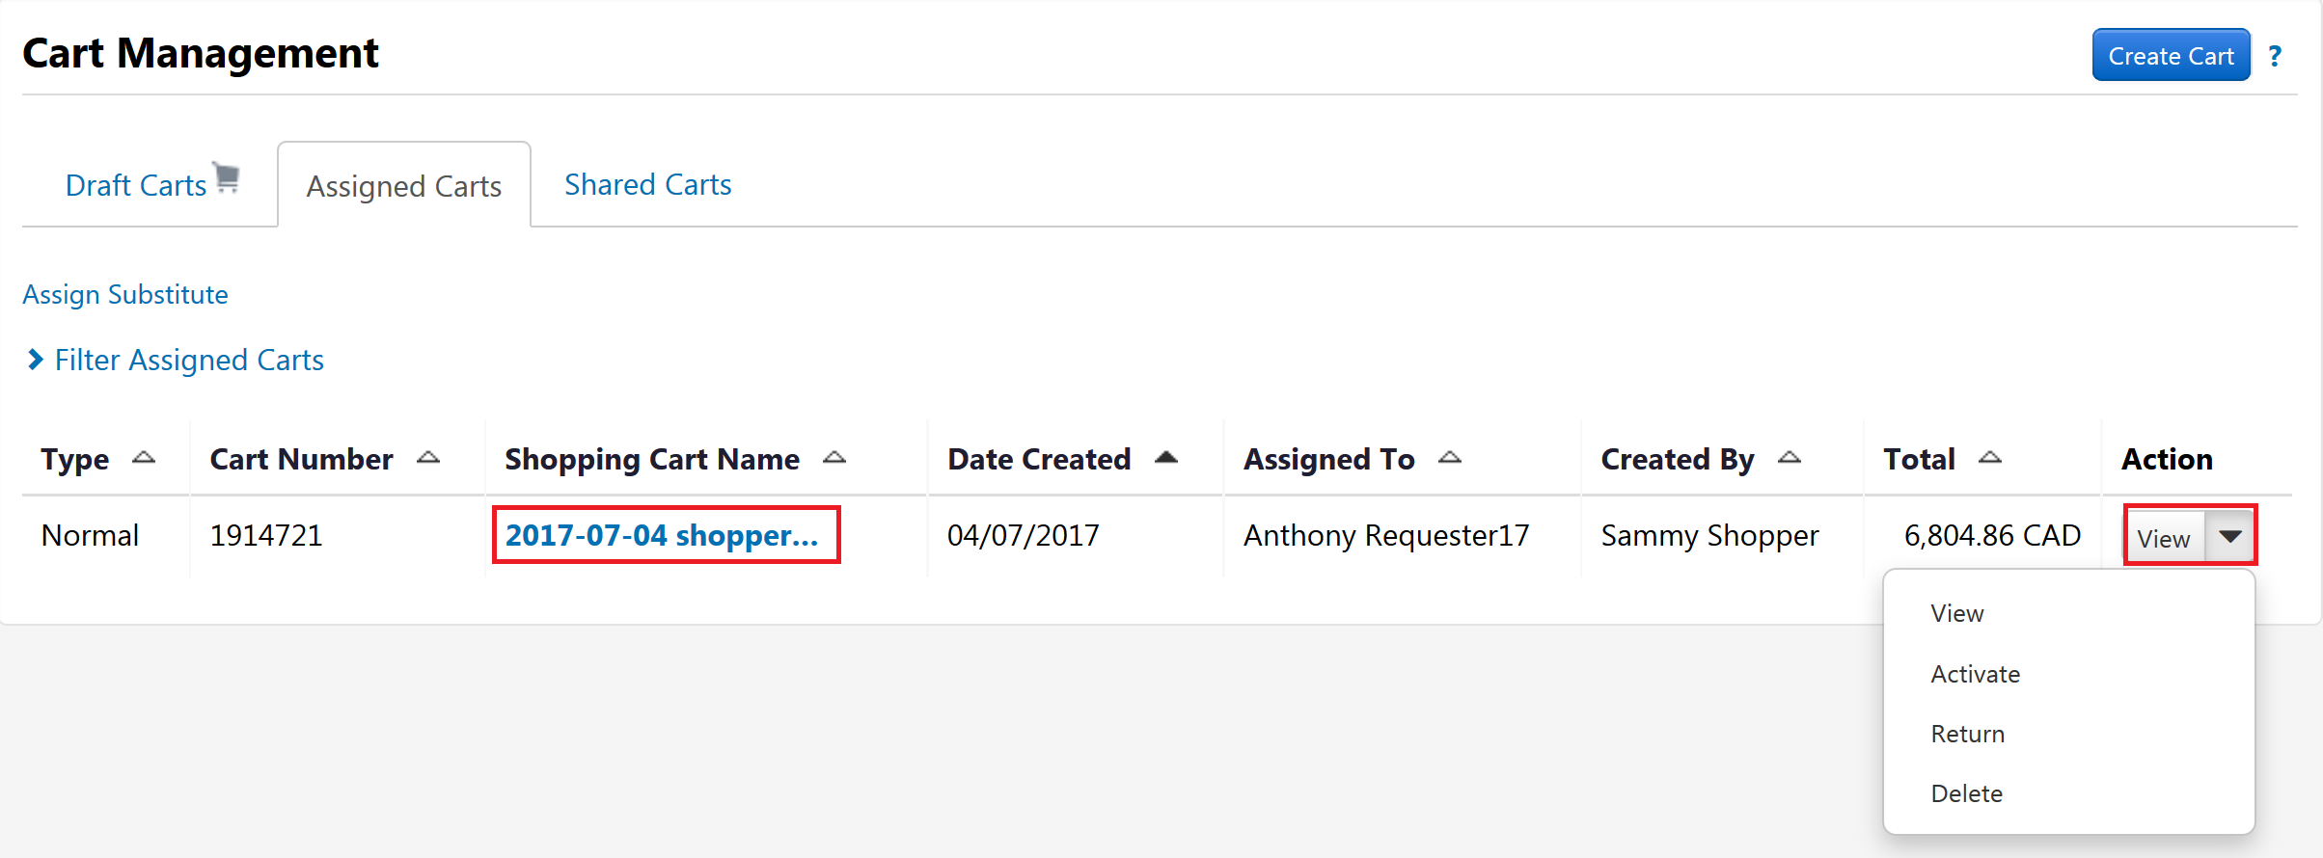Sort by Total column arrow icon

point(1990,458)
